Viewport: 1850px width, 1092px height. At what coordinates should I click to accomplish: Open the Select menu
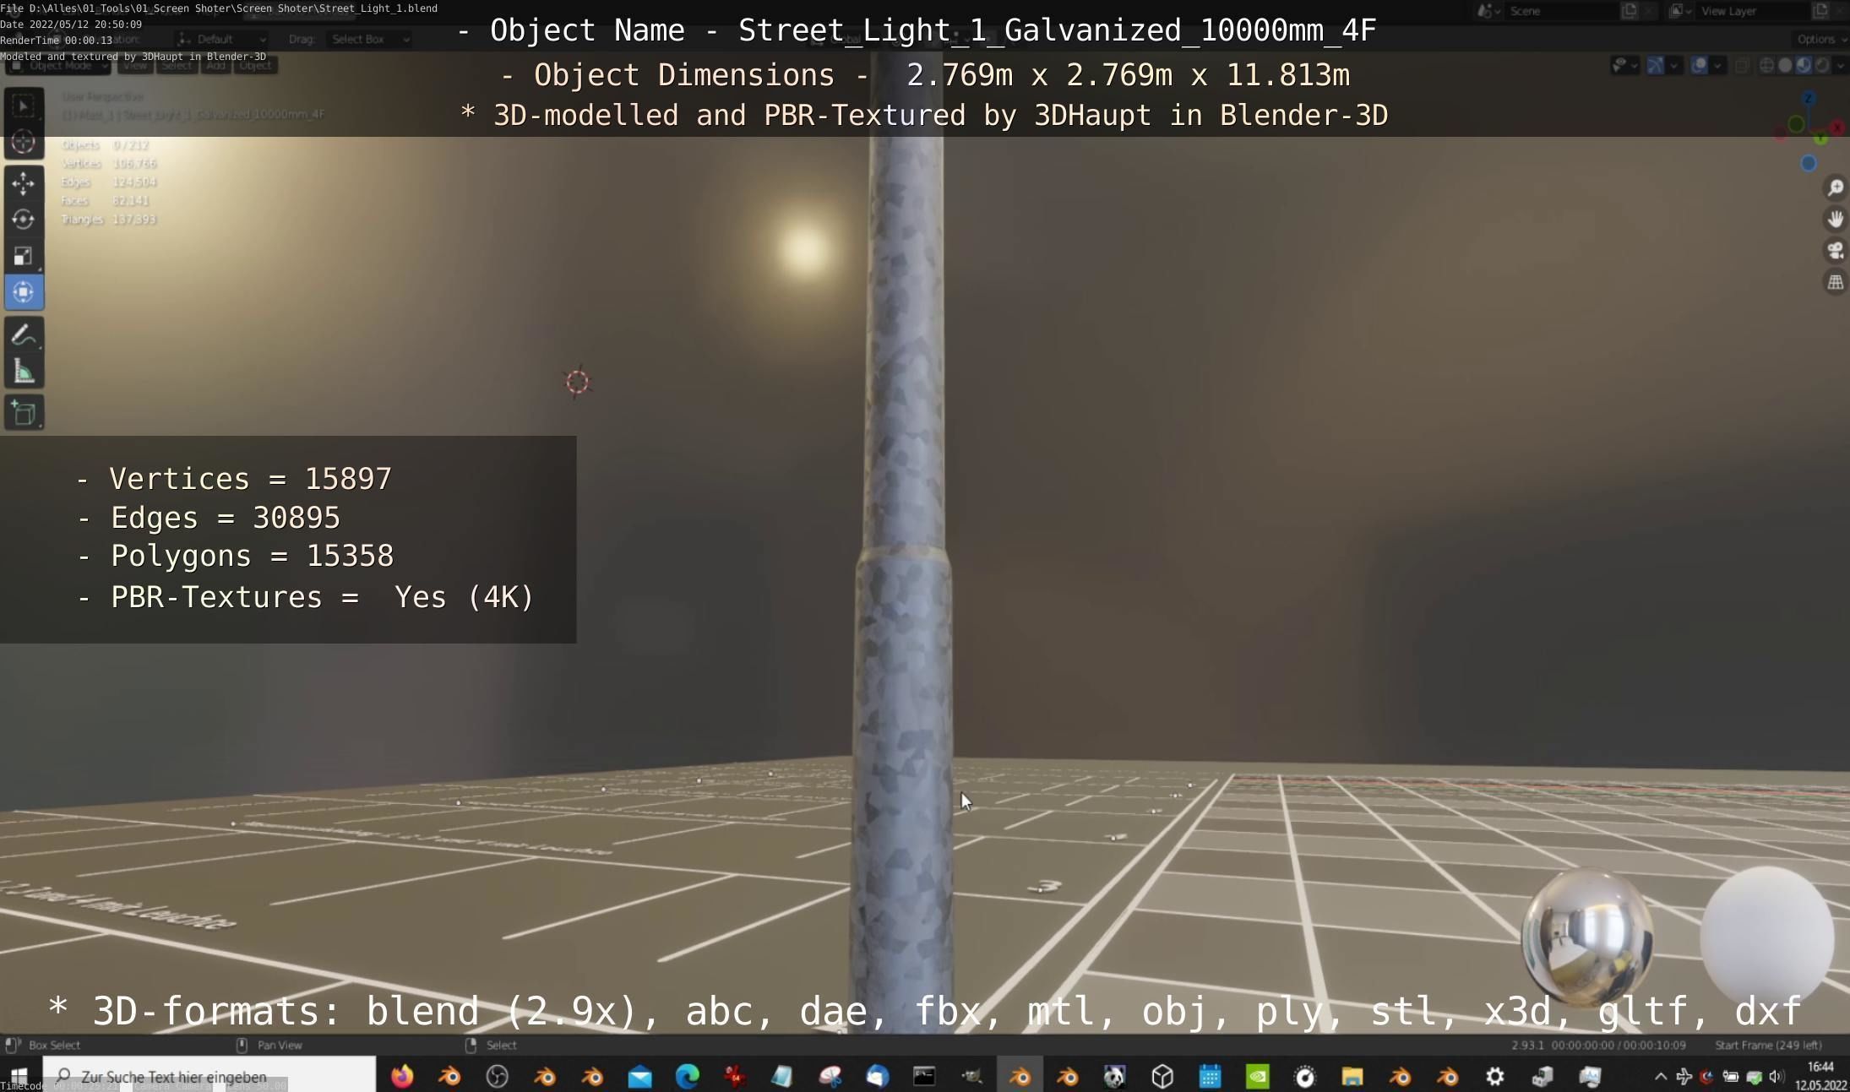pos(177,65)
